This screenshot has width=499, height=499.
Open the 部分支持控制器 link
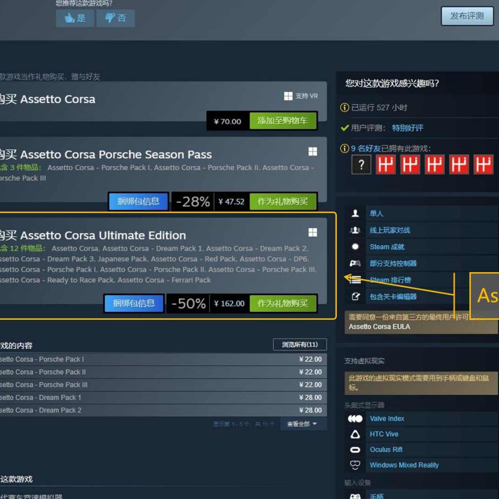pos(393,263)
